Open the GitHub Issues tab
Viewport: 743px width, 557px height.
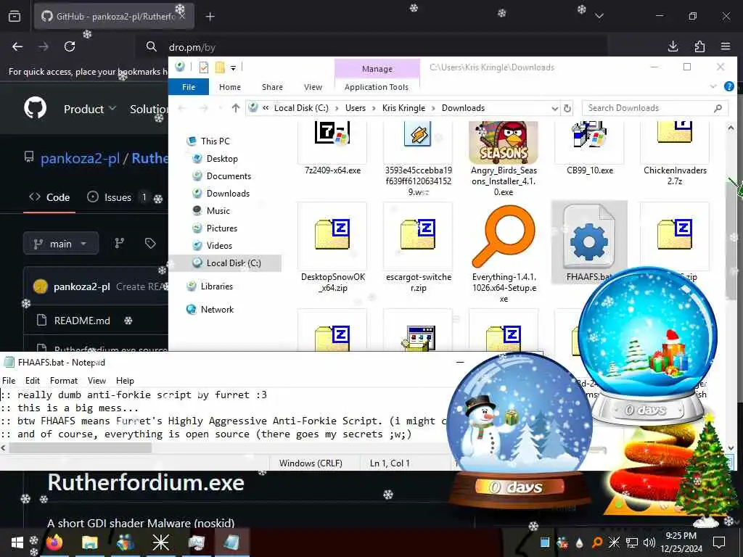tap(117, 197)
